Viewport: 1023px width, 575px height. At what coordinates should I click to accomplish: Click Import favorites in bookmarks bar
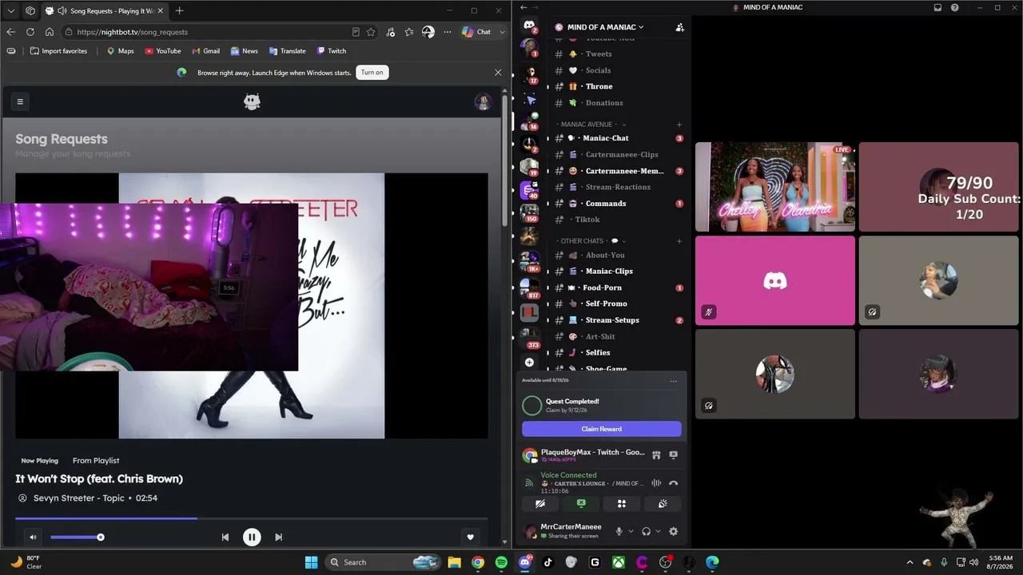[58, 51]
